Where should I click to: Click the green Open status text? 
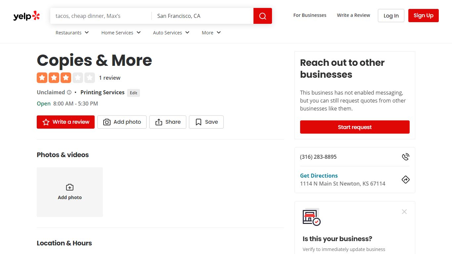pos(44,104)
